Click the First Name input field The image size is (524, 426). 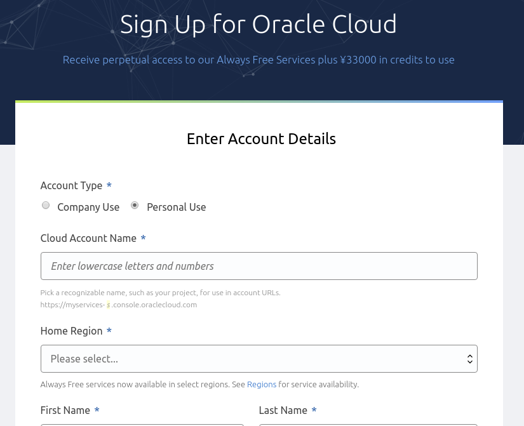[x=142, y=425]
